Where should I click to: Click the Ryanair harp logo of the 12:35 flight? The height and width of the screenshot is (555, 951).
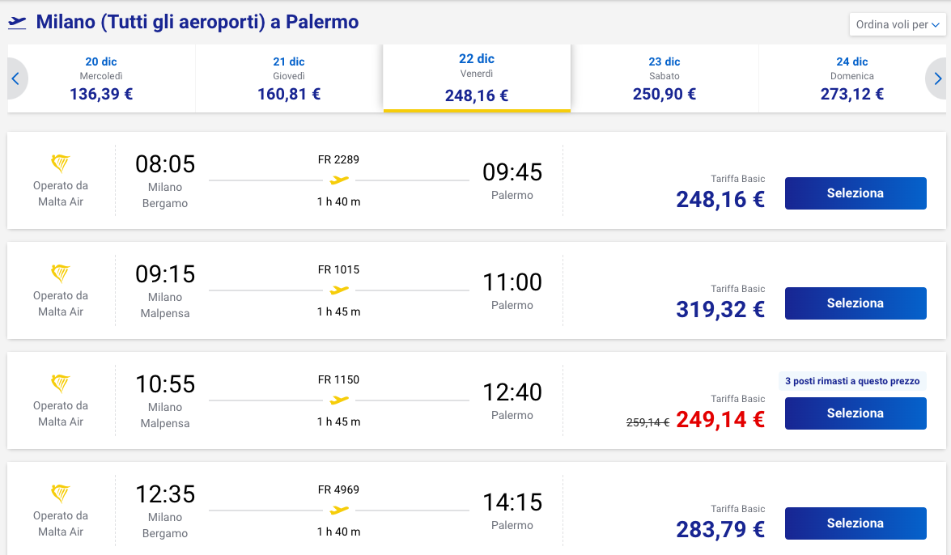click(61, 494)
